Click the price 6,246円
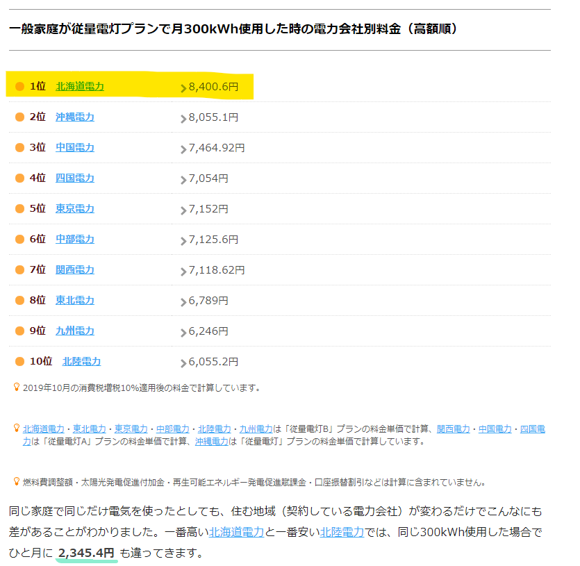Viewport: 580px width, 566px height. tap(208, 331)
